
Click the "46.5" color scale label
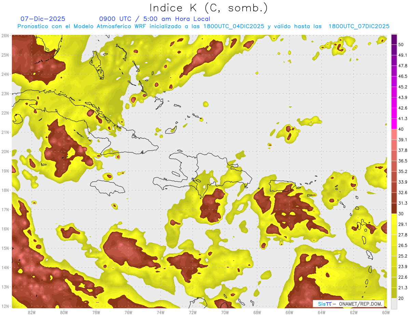pos(402,76)
